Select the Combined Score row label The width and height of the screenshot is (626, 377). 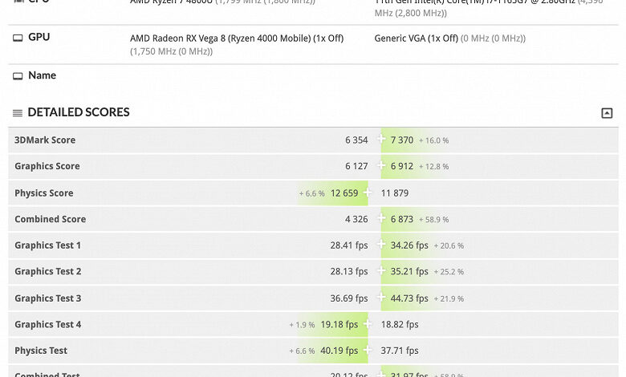[x=51, y=219]
